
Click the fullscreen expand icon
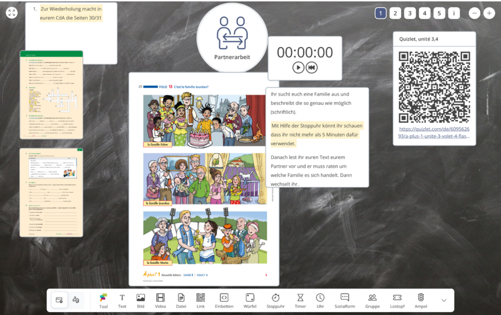(12, 13)
